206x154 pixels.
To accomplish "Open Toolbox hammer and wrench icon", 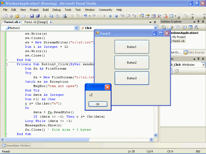I will (x=159, y=16).
